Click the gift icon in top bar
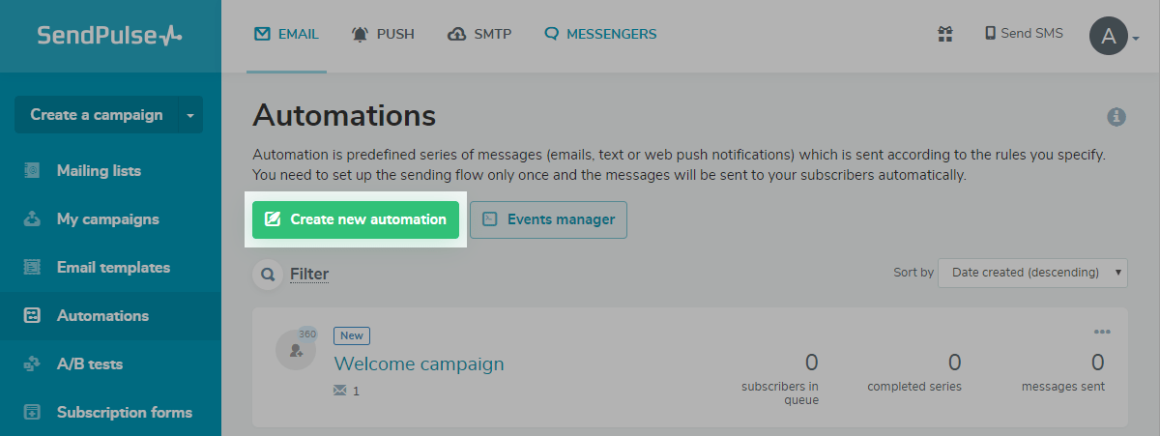Image resolution: width=1160 pixels, height=436 pixels. pos(945,34)
